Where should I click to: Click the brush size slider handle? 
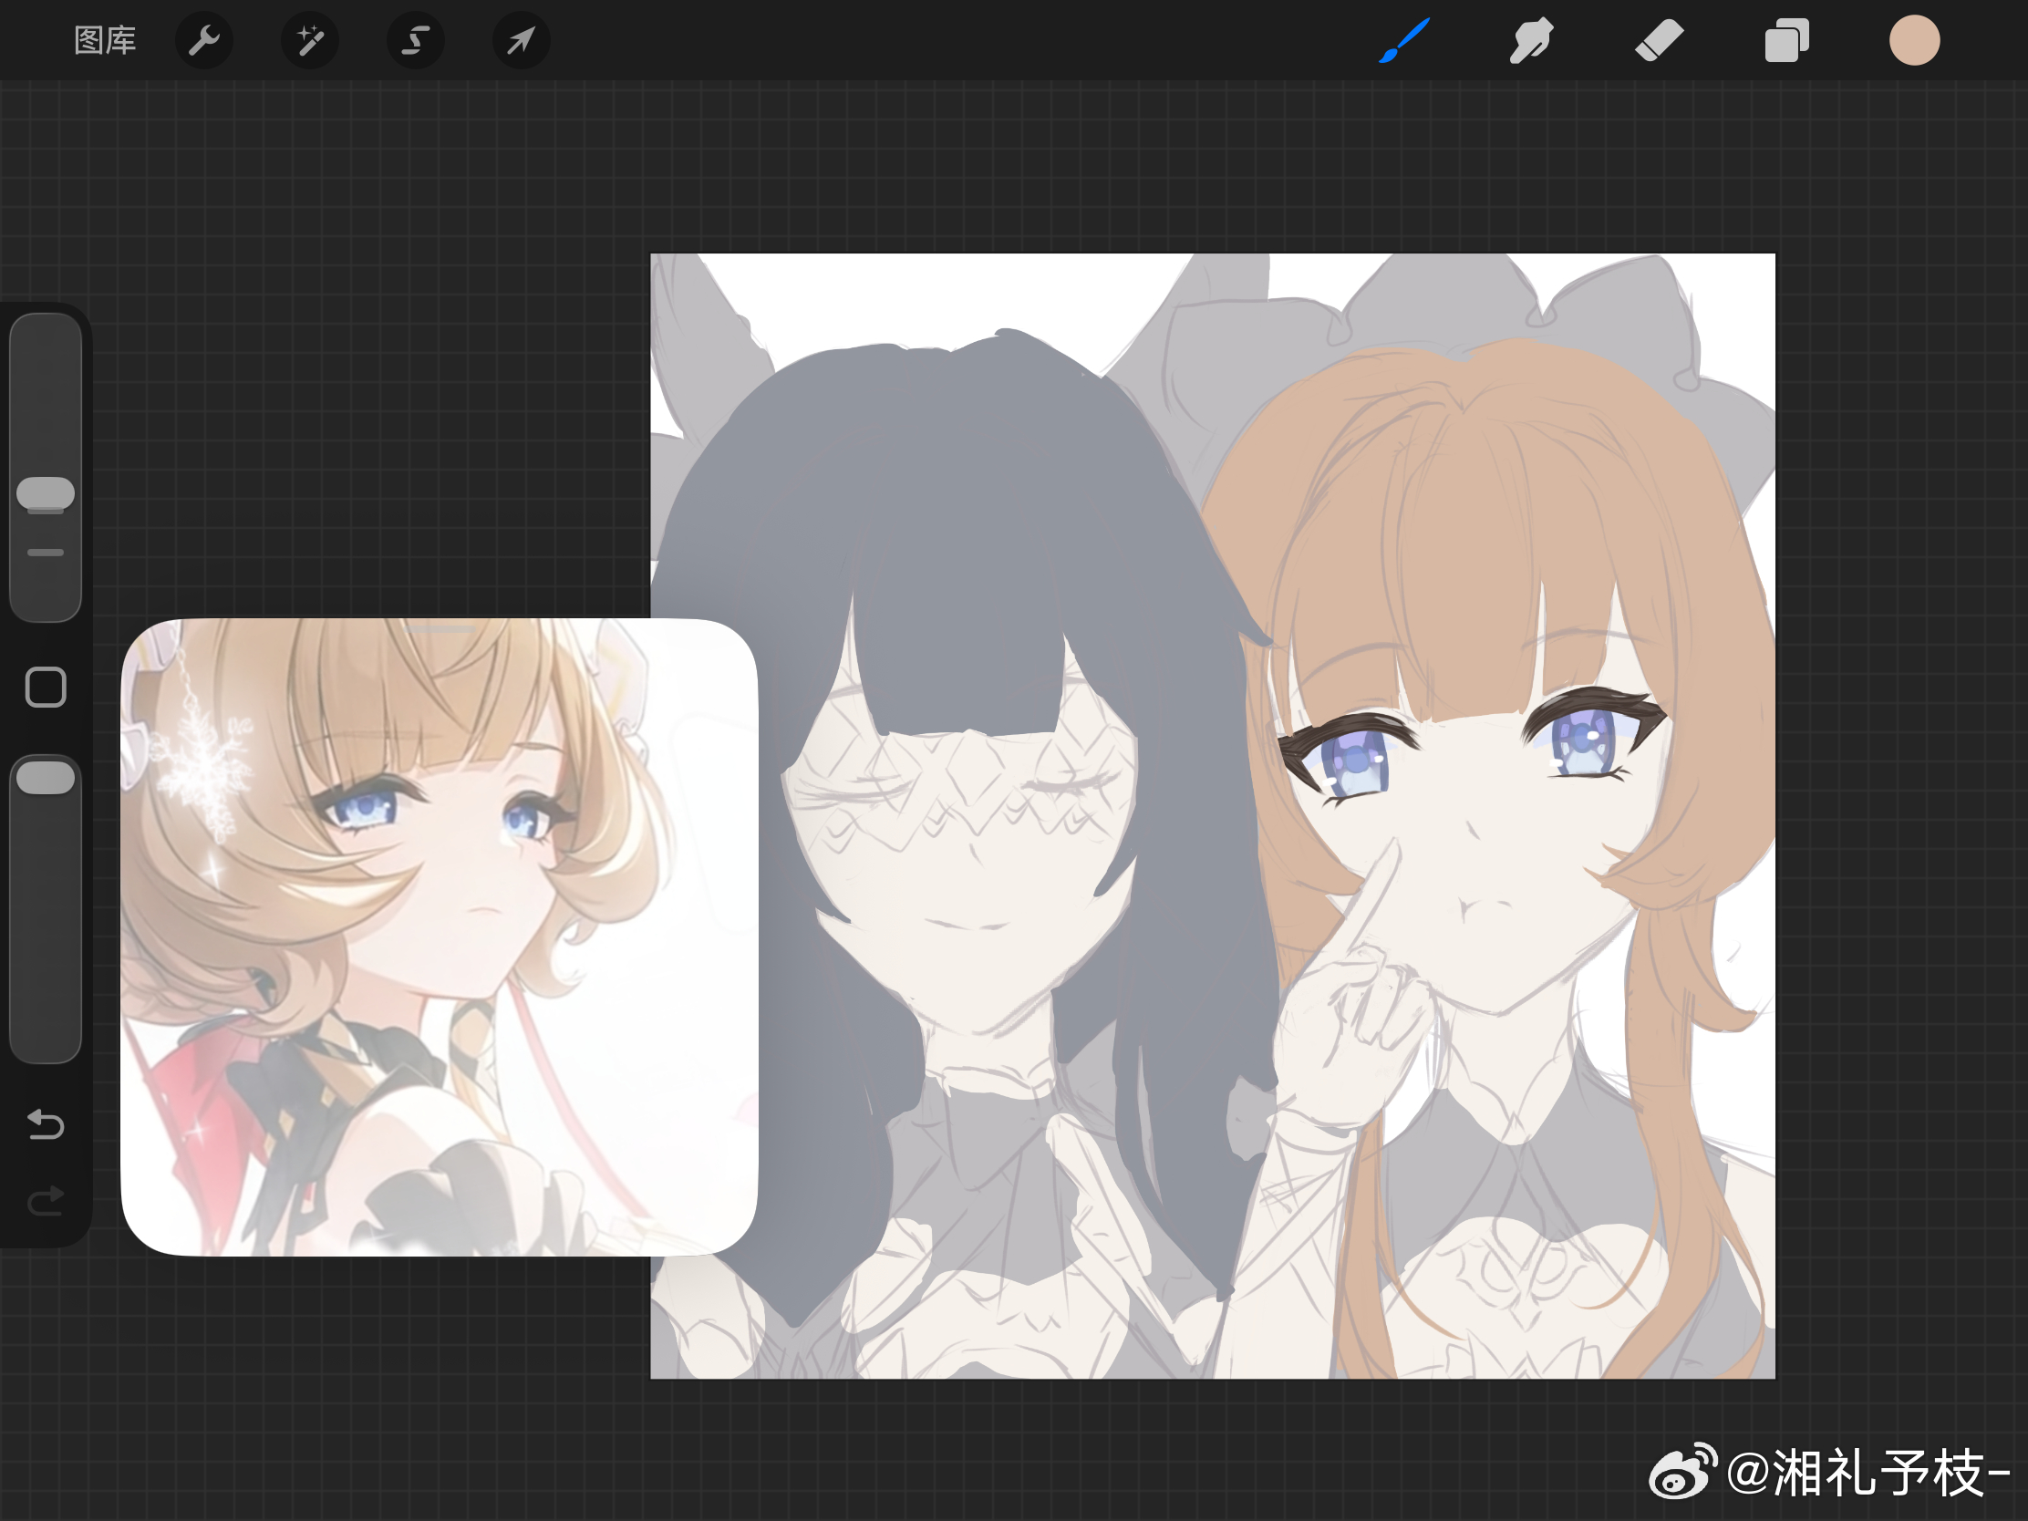pyautogui.click(x=46, y=492)
